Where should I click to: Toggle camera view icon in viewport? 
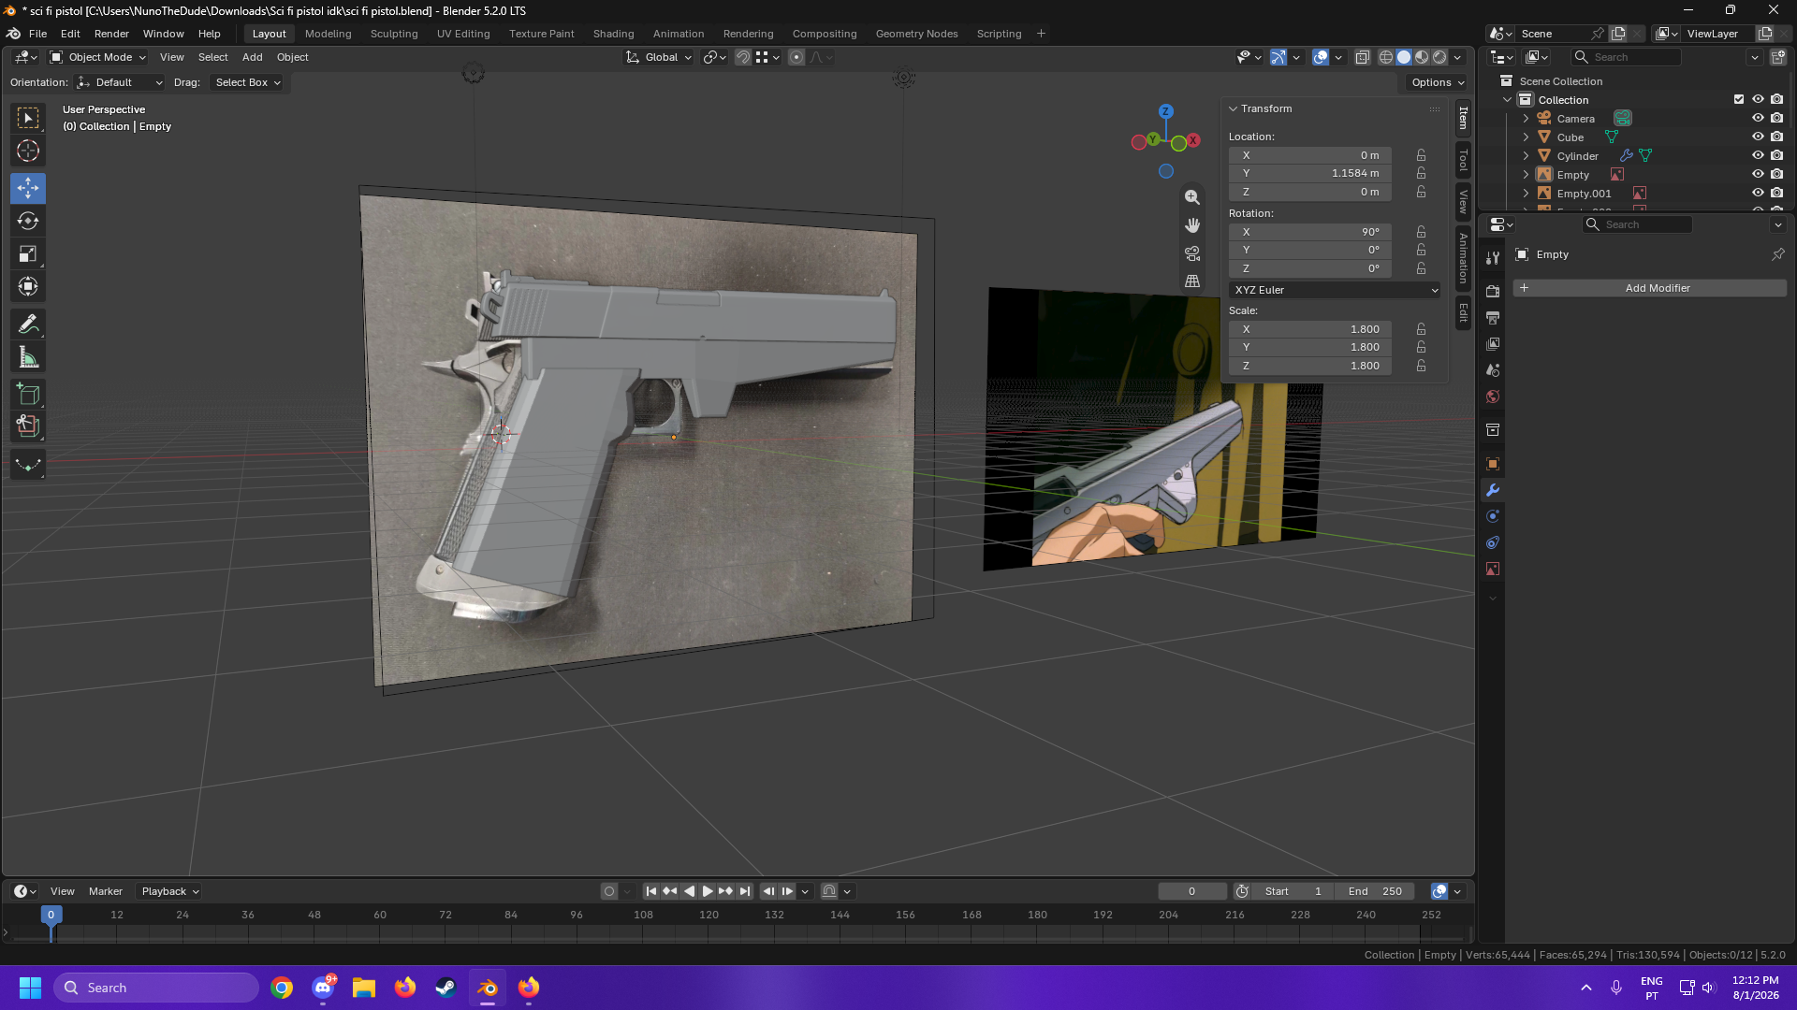pos(1192,253)
